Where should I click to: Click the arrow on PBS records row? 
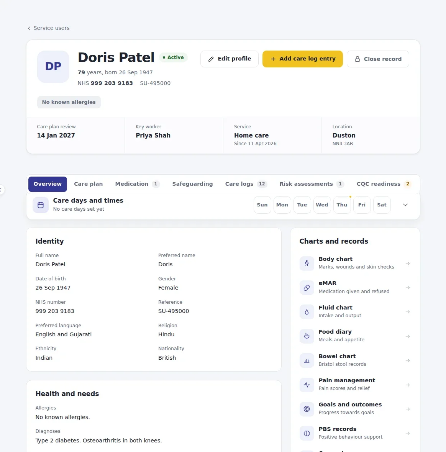click(x=408, y=433)
